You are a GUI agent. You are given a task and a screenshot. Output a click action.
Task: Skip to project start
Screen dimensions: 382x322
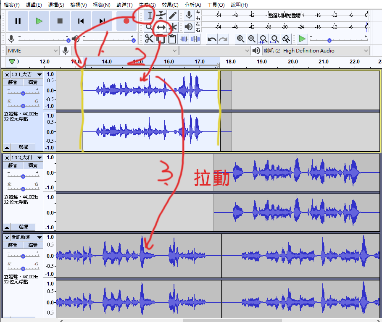point(81,21)
